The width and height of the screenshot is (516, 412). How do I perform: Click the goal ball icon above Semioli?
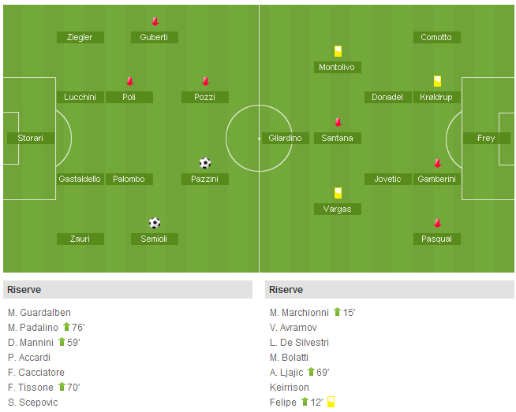(x=155, y=223)
